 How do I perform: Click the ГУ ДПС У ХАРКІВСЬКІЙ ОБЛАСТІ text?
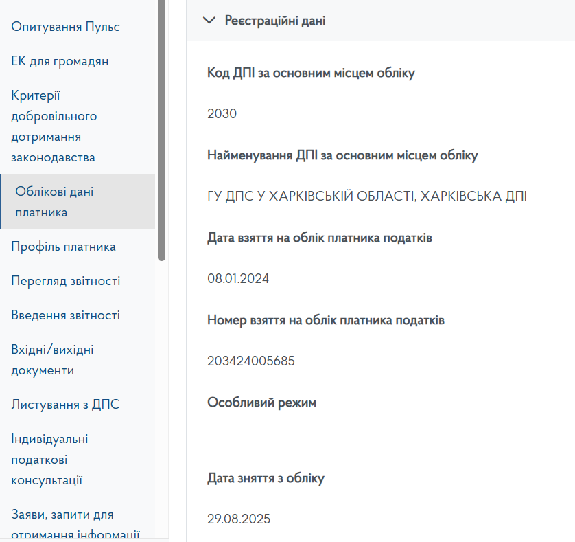(x=366, y=196)
